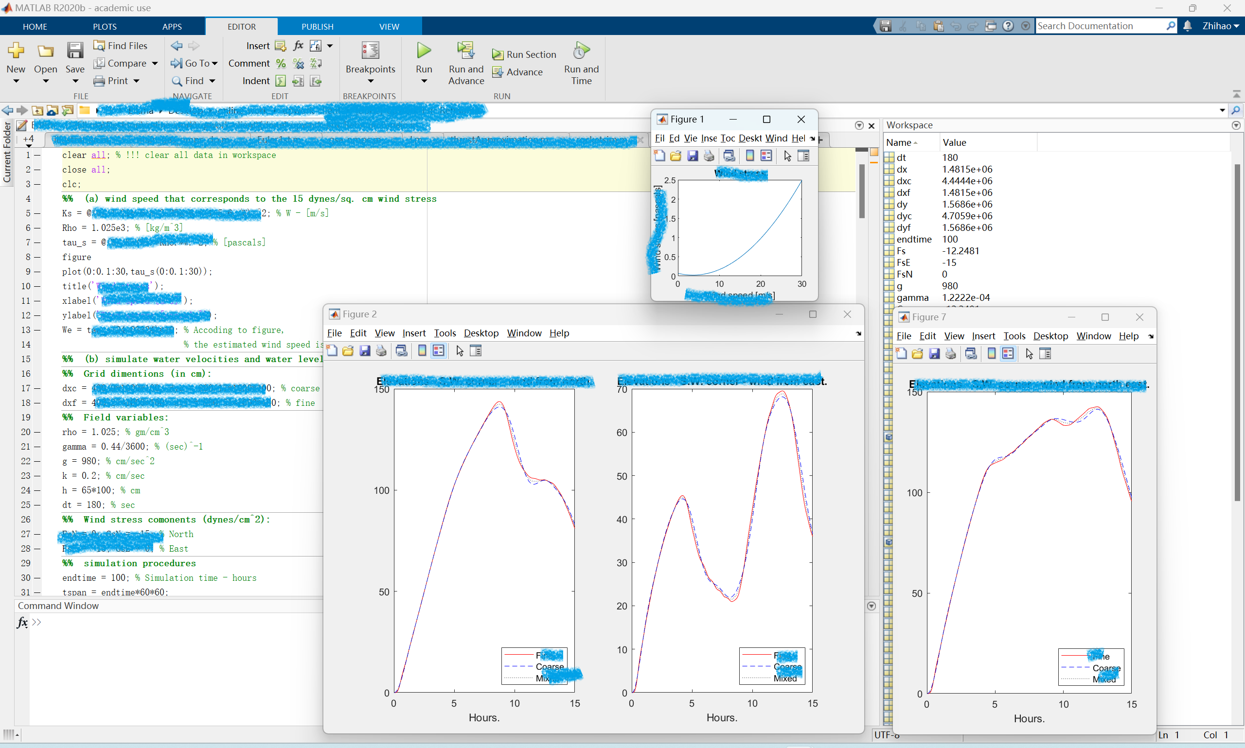
Task: Switch to the APPS ribbon tab
Action: click(x=172, y=27)
